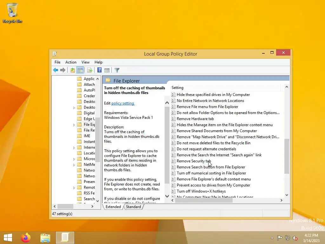Switch to the Standard tab

(133, 207)
